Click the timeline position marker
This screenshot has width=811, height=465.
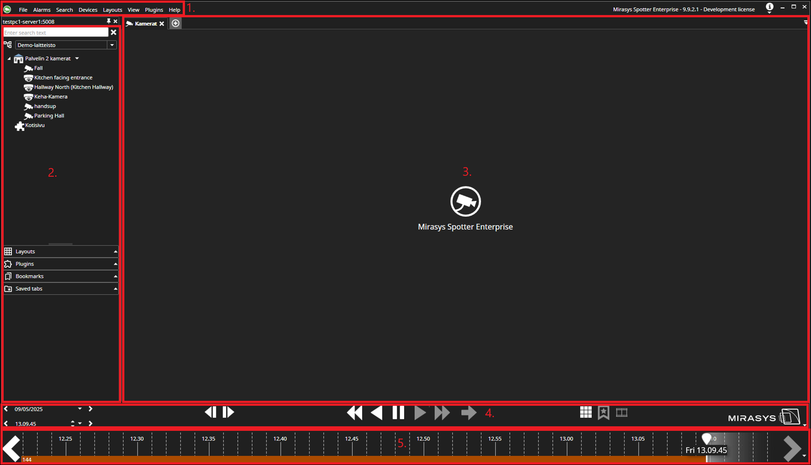706,439
